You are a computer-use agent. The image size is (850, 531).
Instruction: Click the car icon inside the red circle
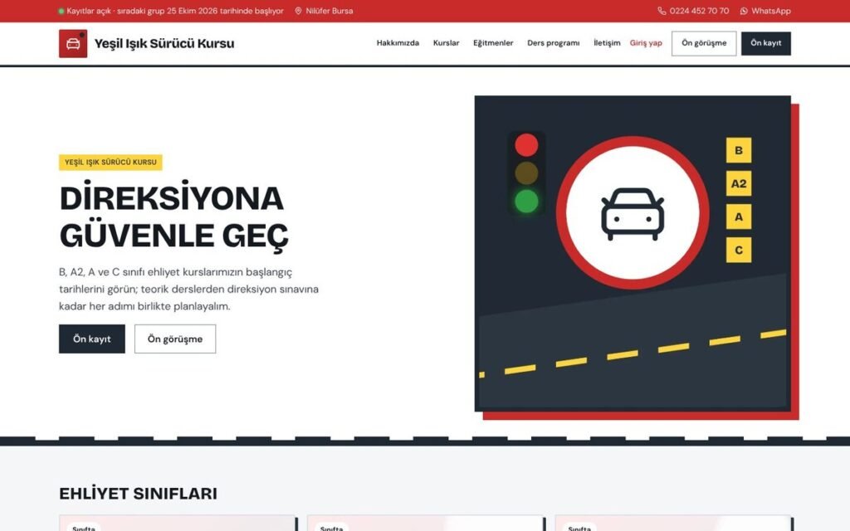632,214
